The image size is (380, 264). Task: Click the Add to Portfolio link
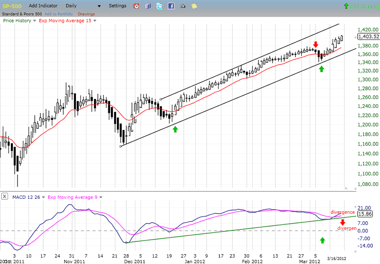click(x=58, y=14)
